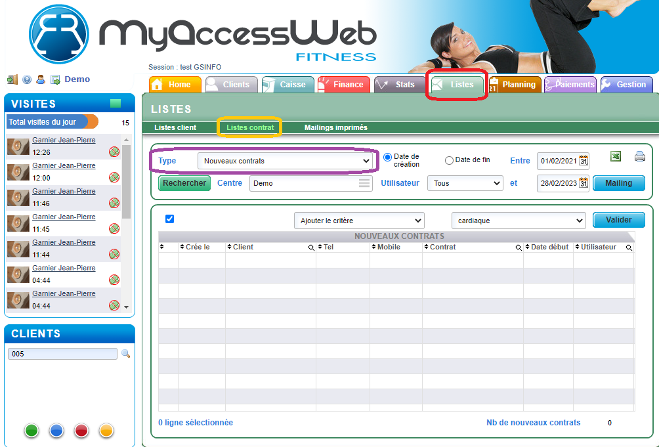Image resolution: width=659 pixels, height=447 pixels.
Task: Export the list to Excel
Action: tap(616, 156)
